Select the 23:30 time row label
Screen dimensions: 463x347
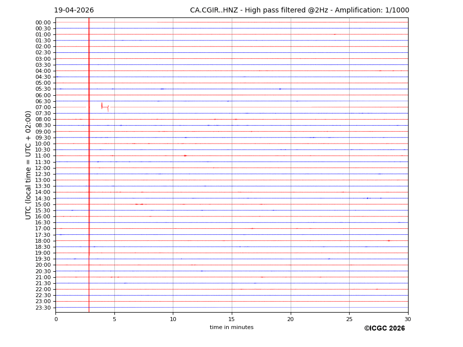tap(42, 308)
